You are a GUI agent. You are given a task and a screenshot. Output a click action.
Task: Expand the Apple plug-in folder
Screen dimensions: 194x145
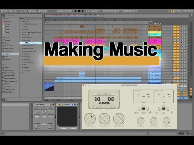23,27
